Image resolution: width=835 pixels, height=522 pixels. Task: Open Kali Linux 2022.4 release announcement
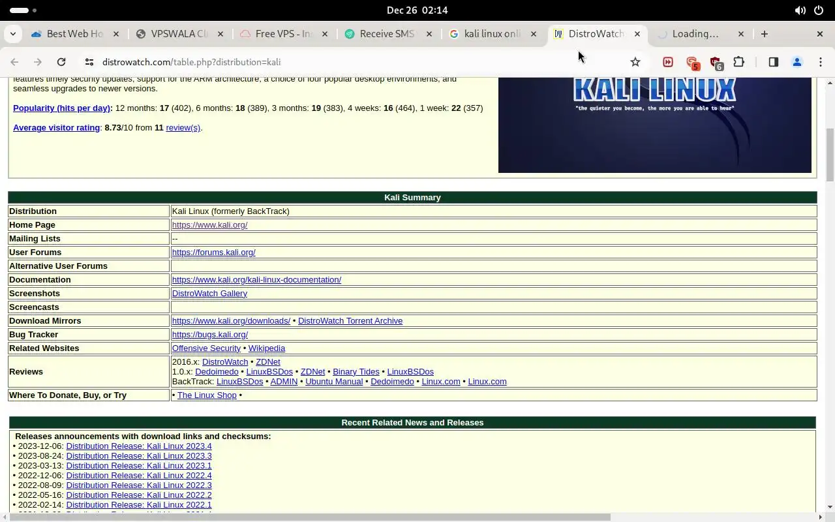(x=139, y=476)
